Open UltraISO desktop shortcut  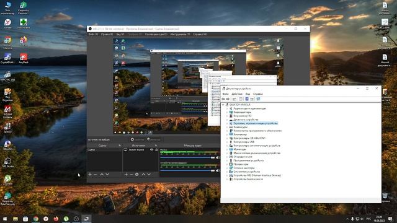point(7,145)
